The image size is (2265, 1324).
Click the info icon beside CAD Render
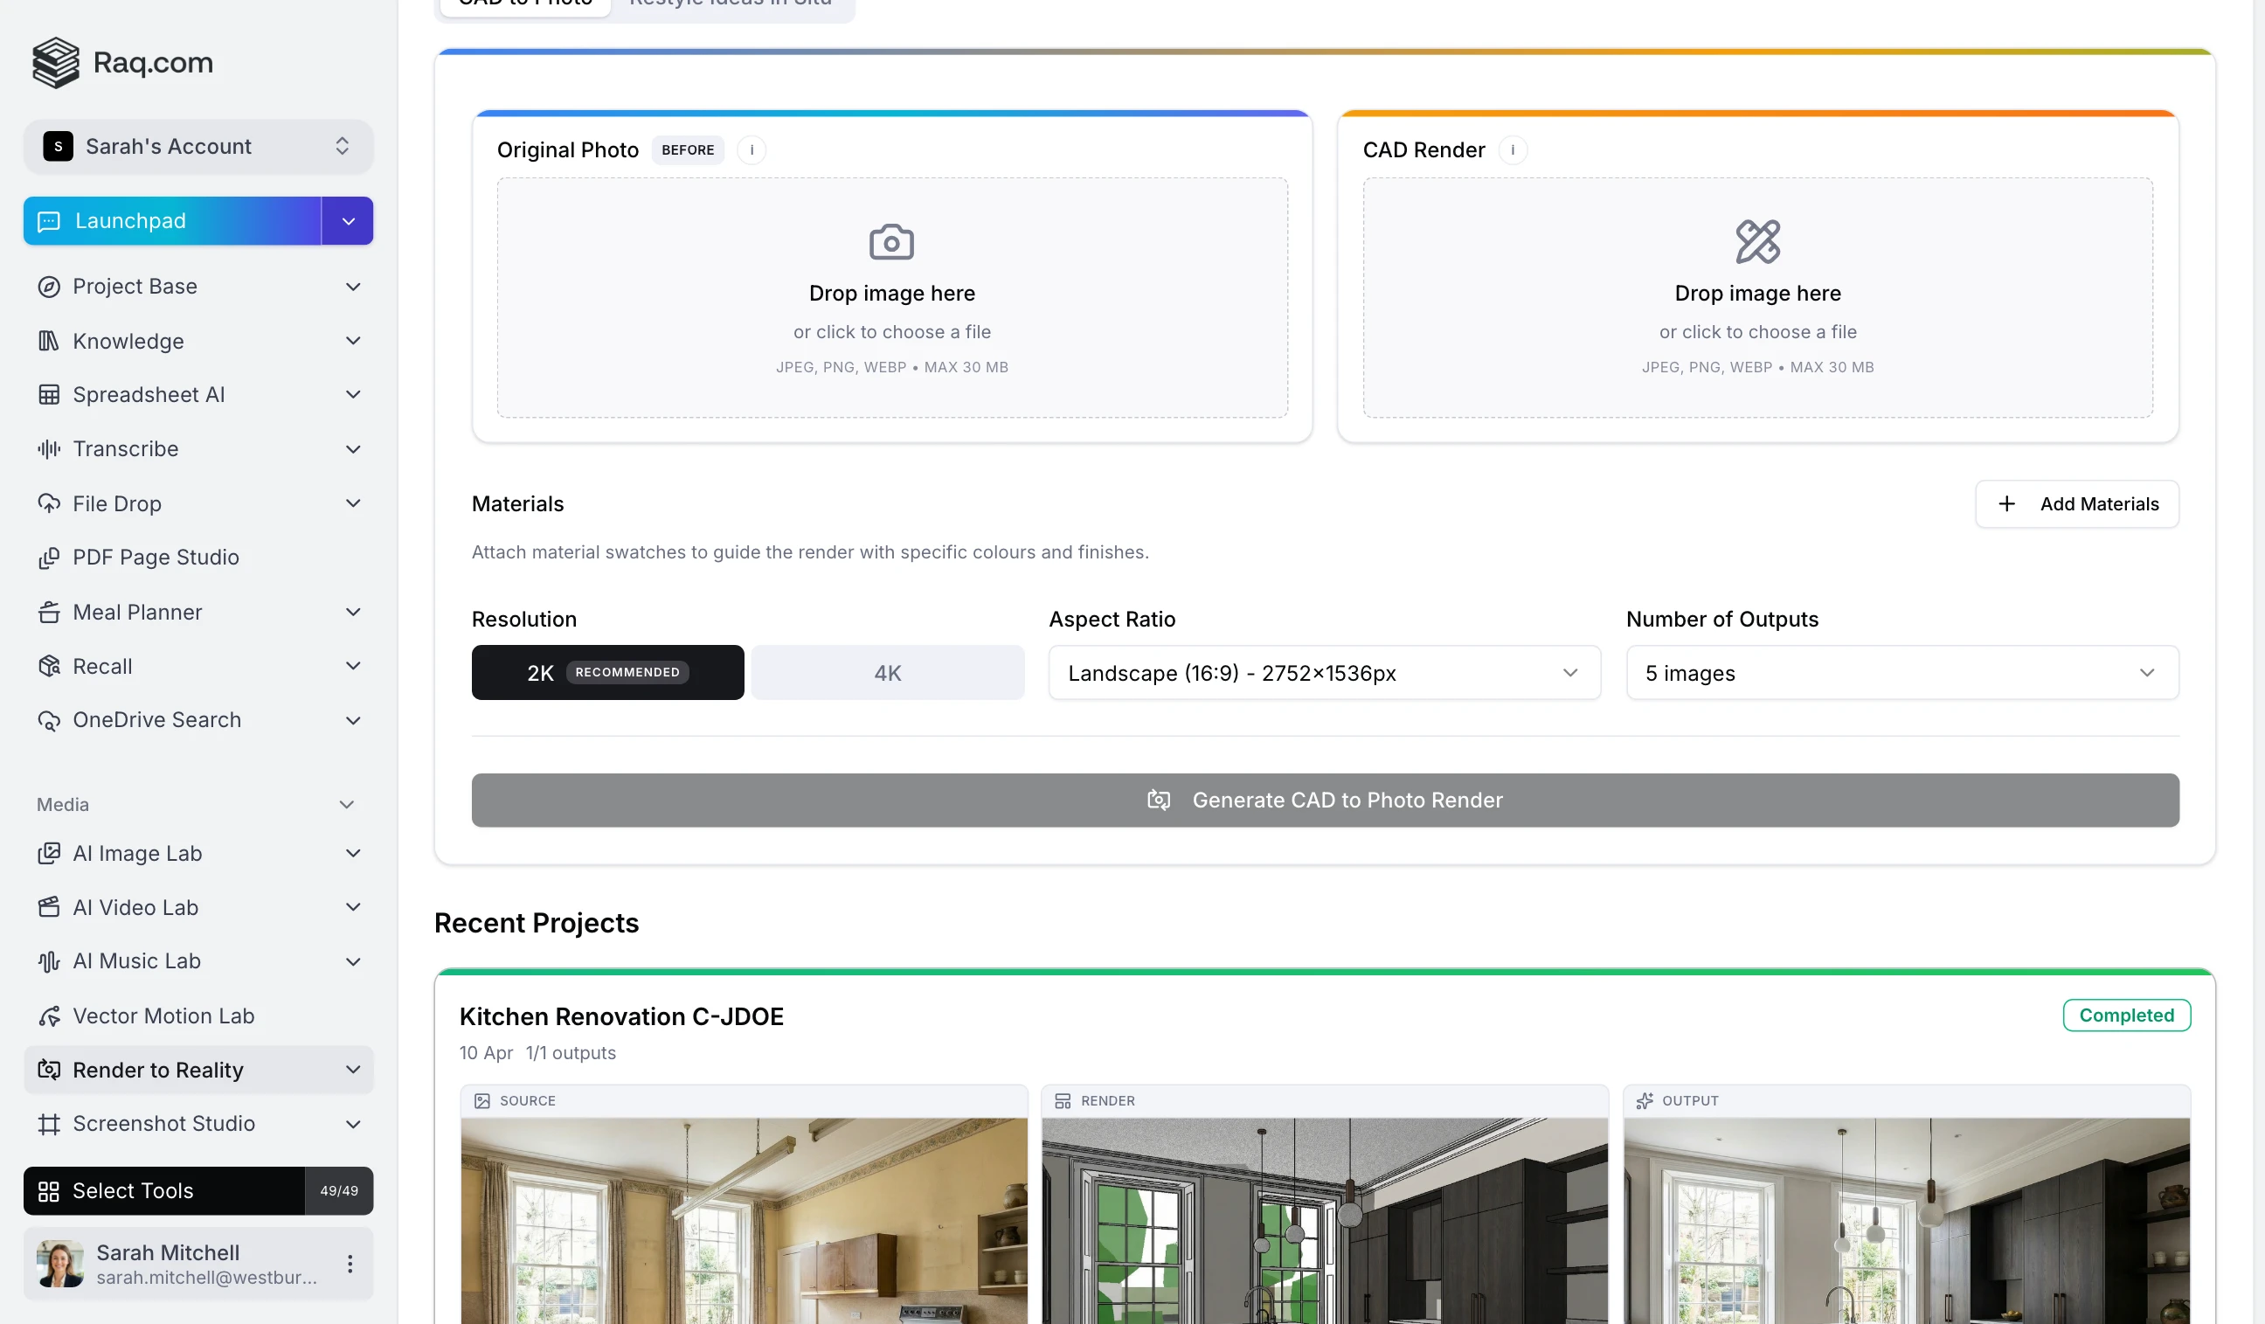[x=1513, y=150]
